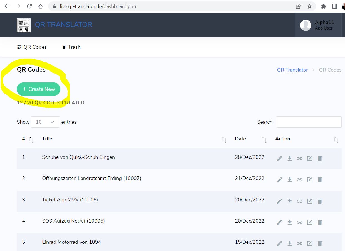345x251 pixels.
Task: Delete Schuhe von Quick-Schuh Singen via trash icon
Action: tap(320, 159)
